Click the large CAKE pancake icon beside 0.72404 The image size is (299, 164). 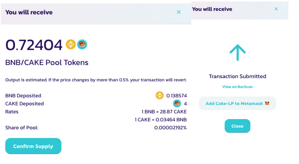[82, 44]
